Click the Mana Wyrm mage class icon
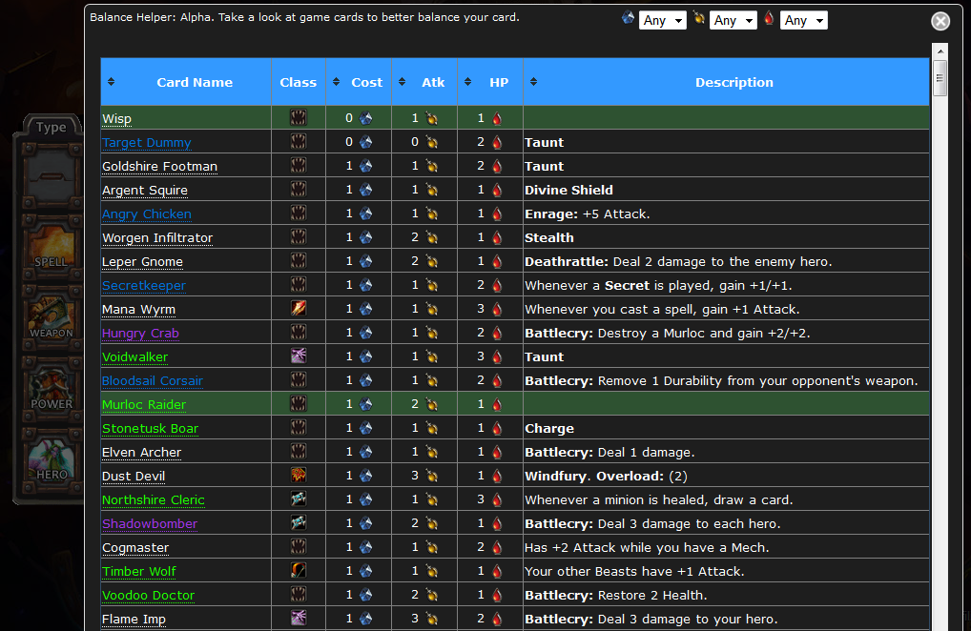Viewport: 971px width, 631px height. click(x=299, y=308)
